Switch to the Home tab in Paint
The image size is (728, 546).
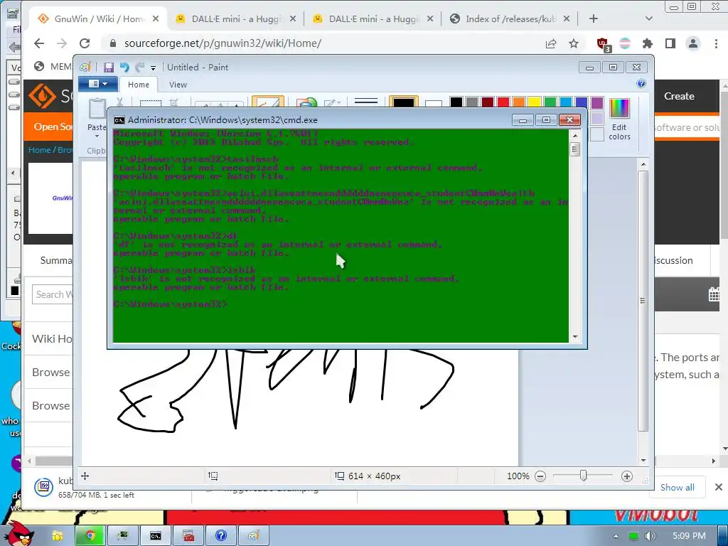139,85
